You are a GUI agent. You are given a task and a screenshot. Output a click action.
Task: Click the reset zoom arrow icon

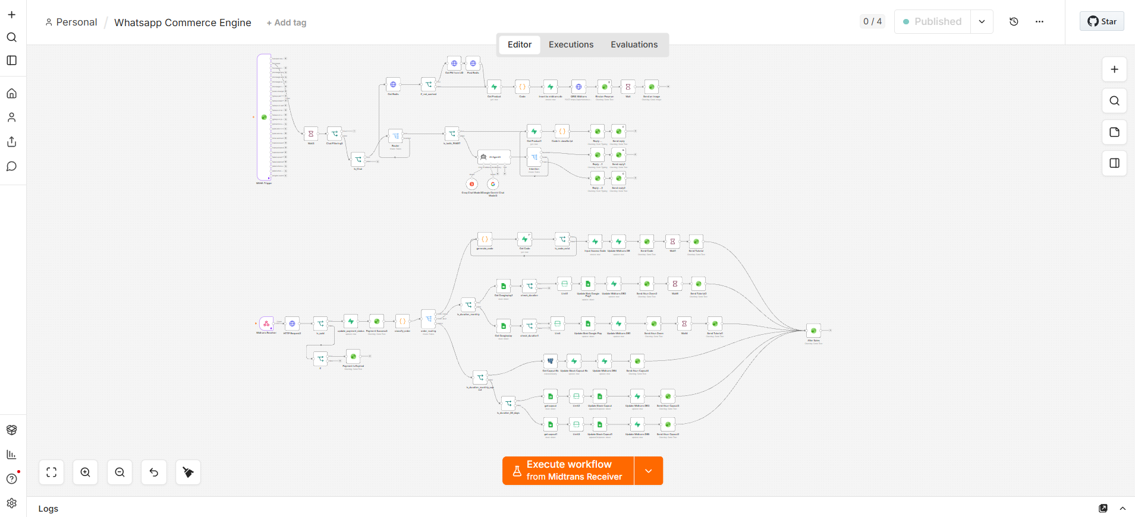tap(154, 472)
